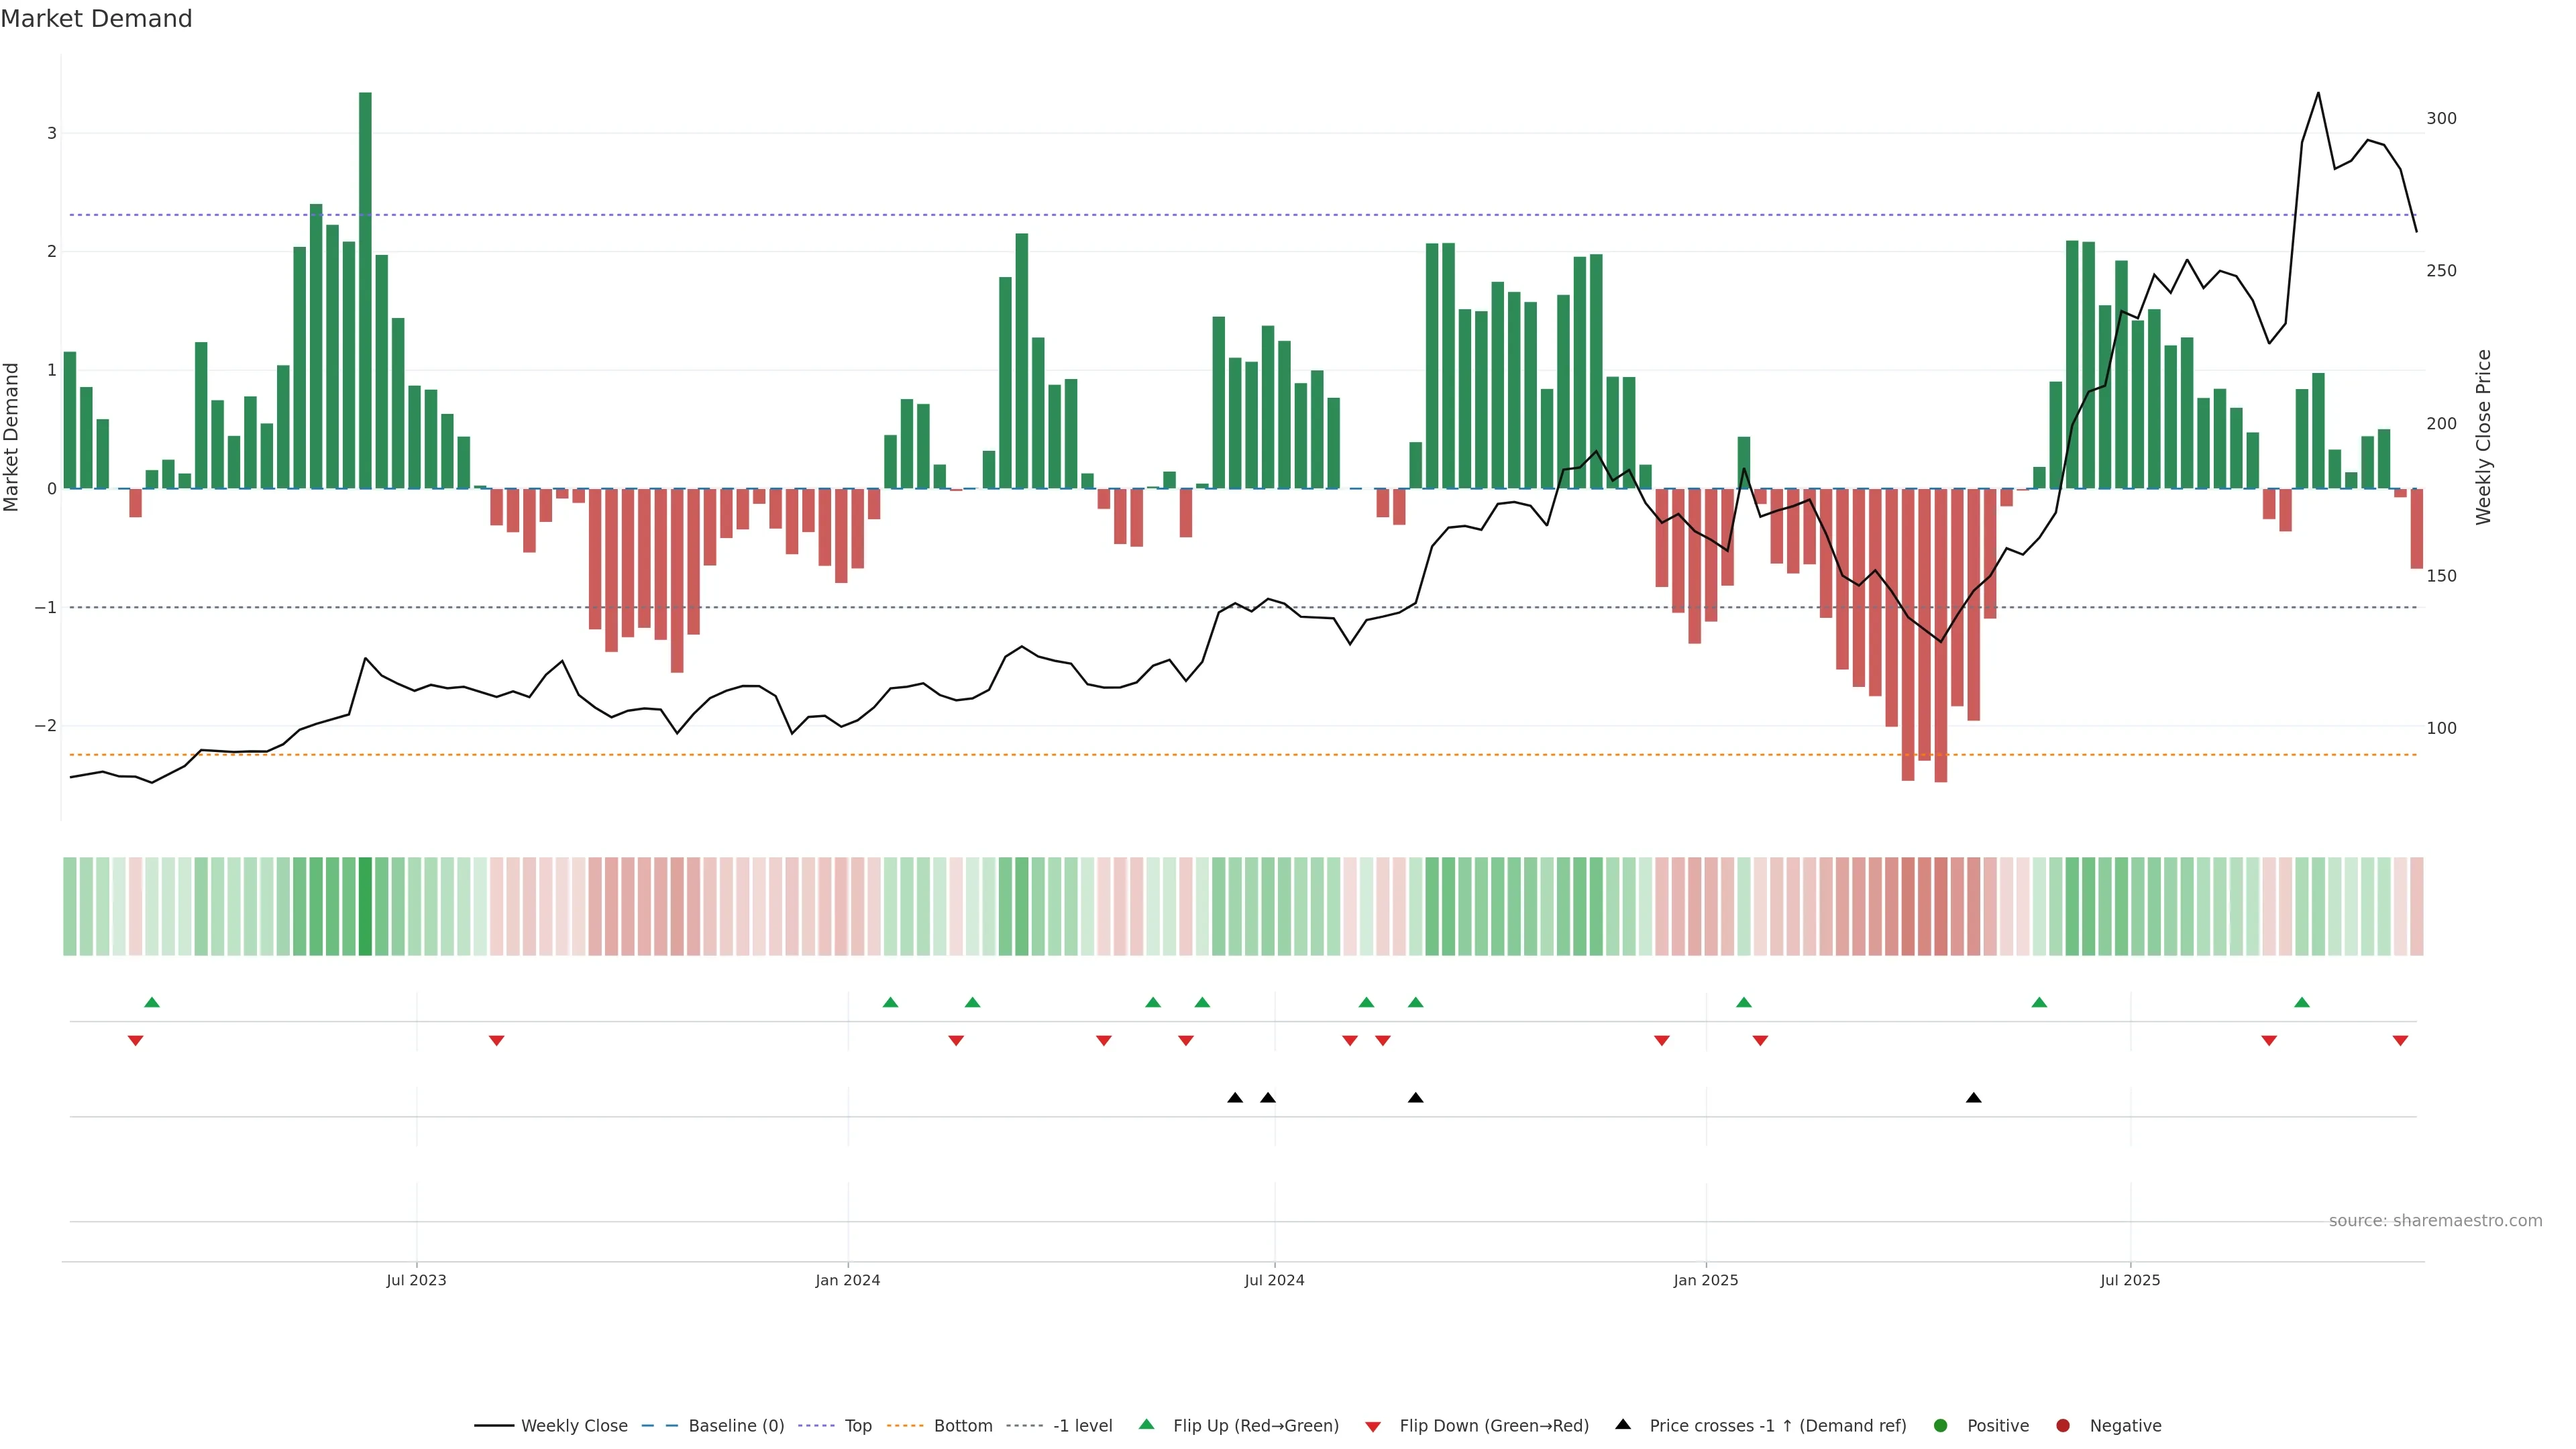Screen dimensions: 2576x1449
Task: Click the green Positive legend dot
Action: point(1941,1425)
